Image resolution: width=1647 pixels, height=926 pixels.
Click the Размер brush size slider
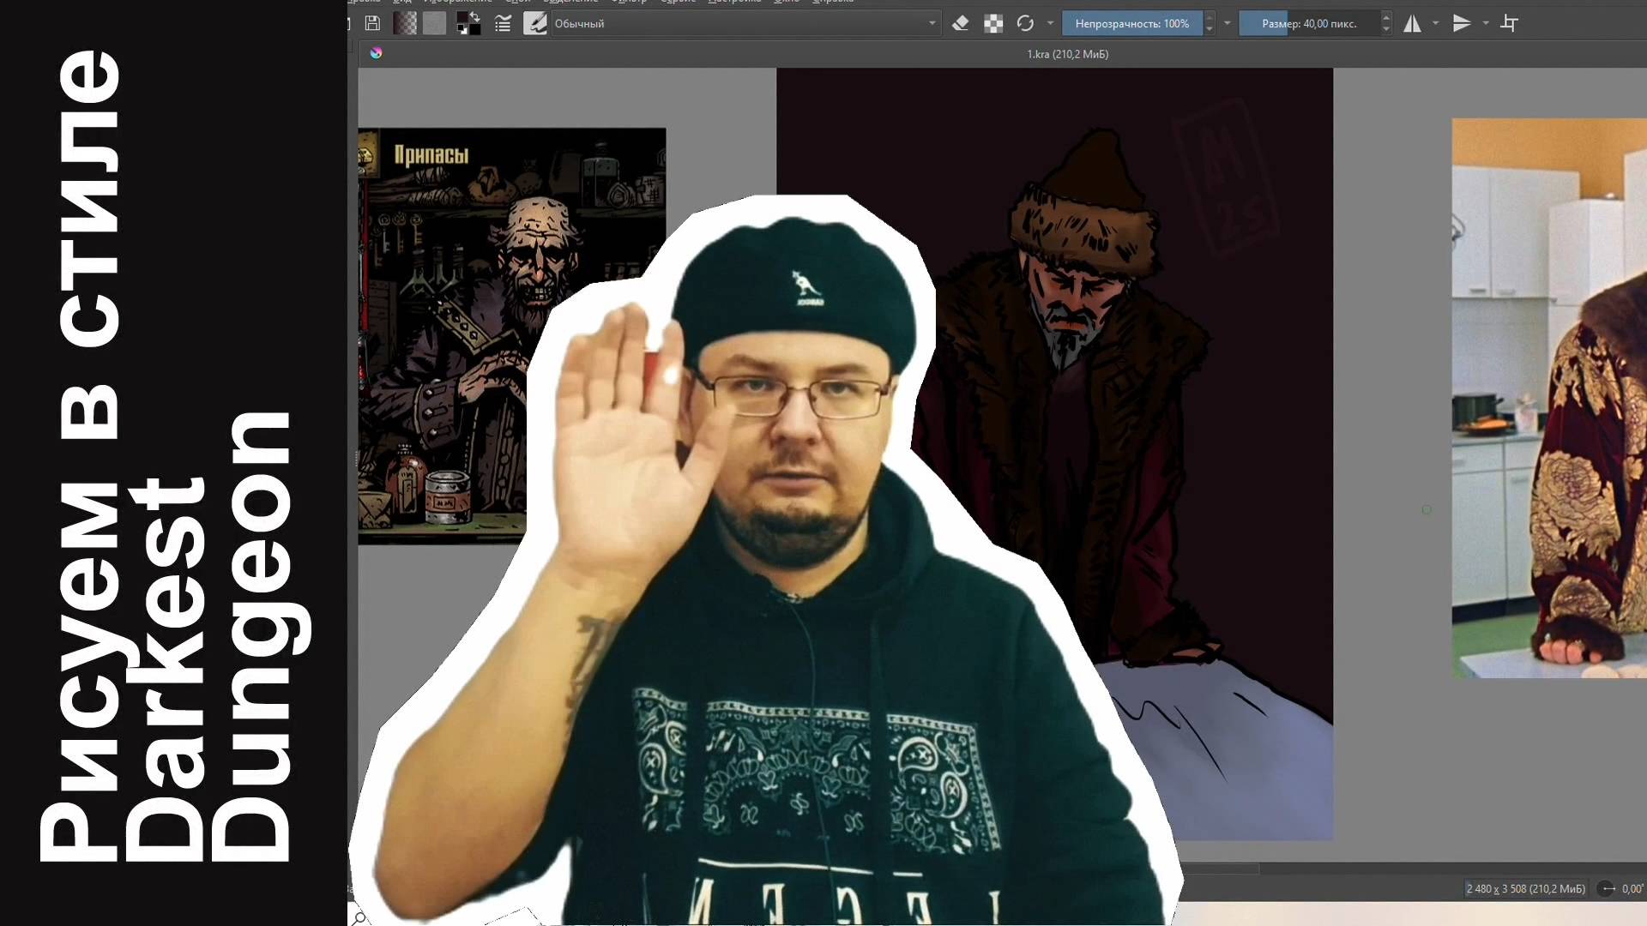click(x=1309, y=23)
